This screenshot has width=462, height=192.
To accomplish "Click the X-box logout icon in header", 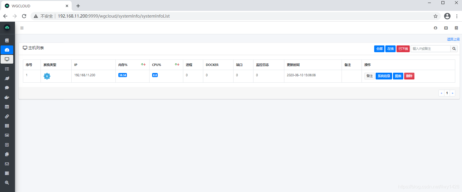I will pyautogui.click(x=446, y=28).
